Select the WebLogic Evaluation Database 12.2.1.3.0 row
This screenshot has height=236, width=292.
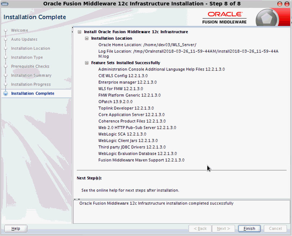pyautogui.click(x=138, y=154)
